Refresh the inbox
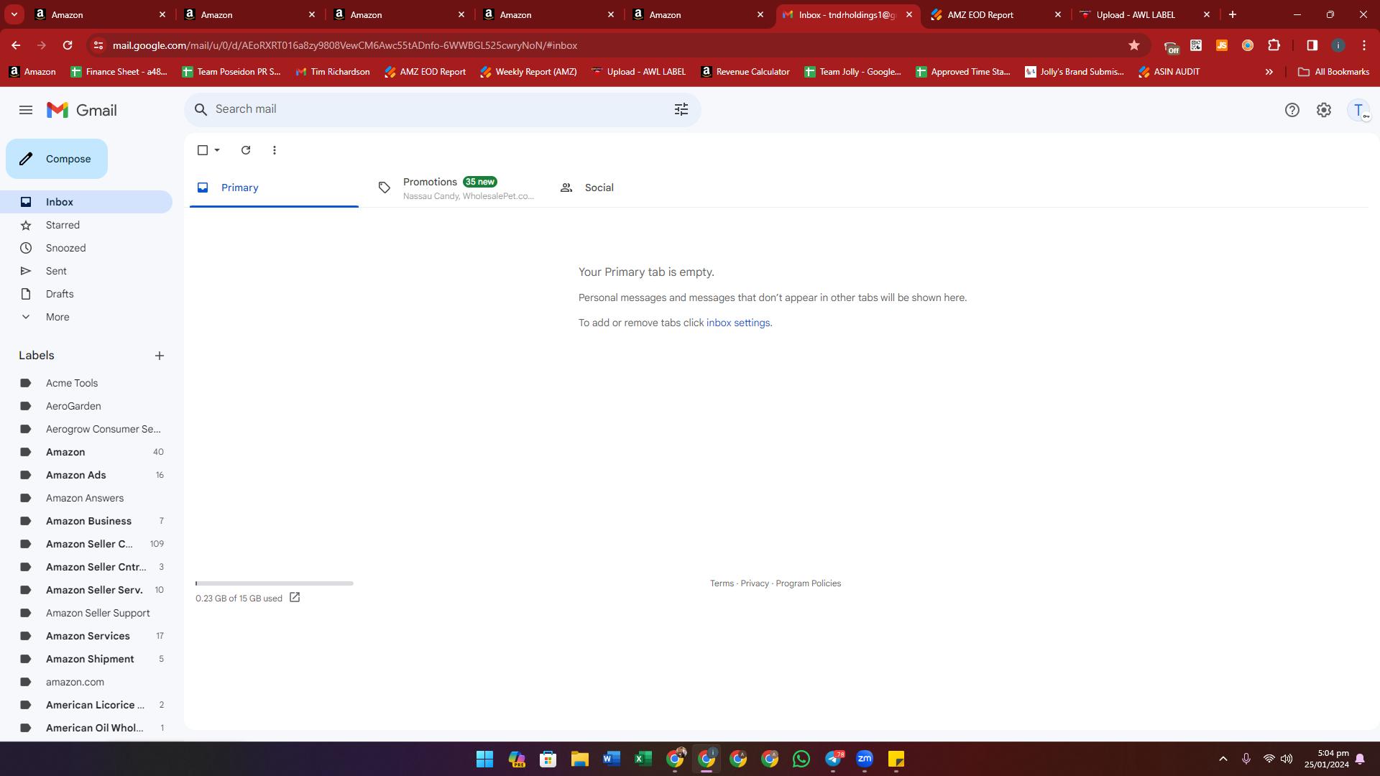The height and width of the screenshot is (776, 1380). 246,150
